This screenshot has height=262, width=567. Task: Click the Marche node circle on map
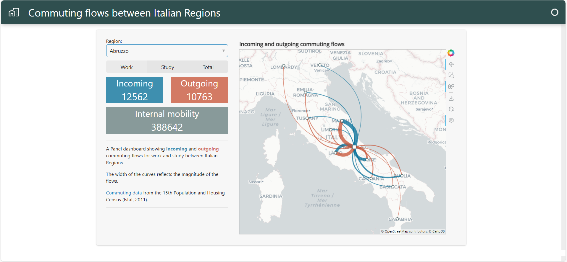[342, 121]
